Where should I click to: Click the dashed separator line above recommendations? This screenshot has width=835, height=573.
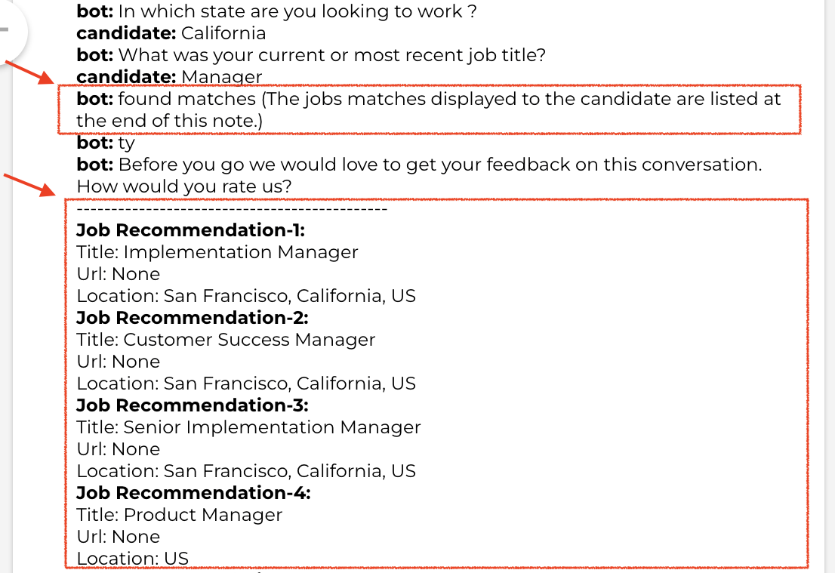(x=232, y=209)
